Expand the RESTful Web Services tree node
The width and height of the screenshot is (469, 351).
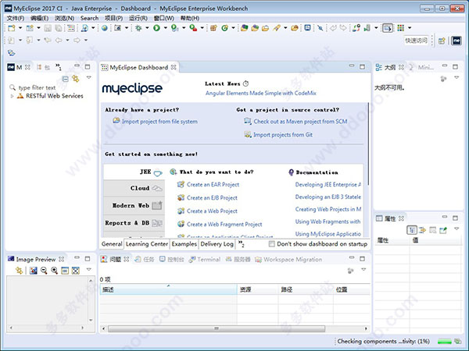tap(12, 96)
